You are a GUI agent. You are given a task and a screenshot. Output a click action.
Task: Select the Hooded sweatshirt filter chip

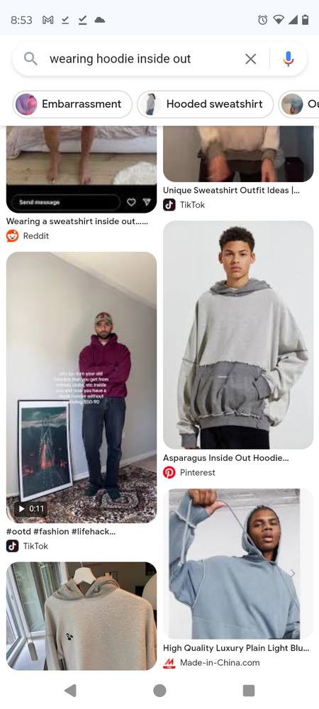pos(205,104)
